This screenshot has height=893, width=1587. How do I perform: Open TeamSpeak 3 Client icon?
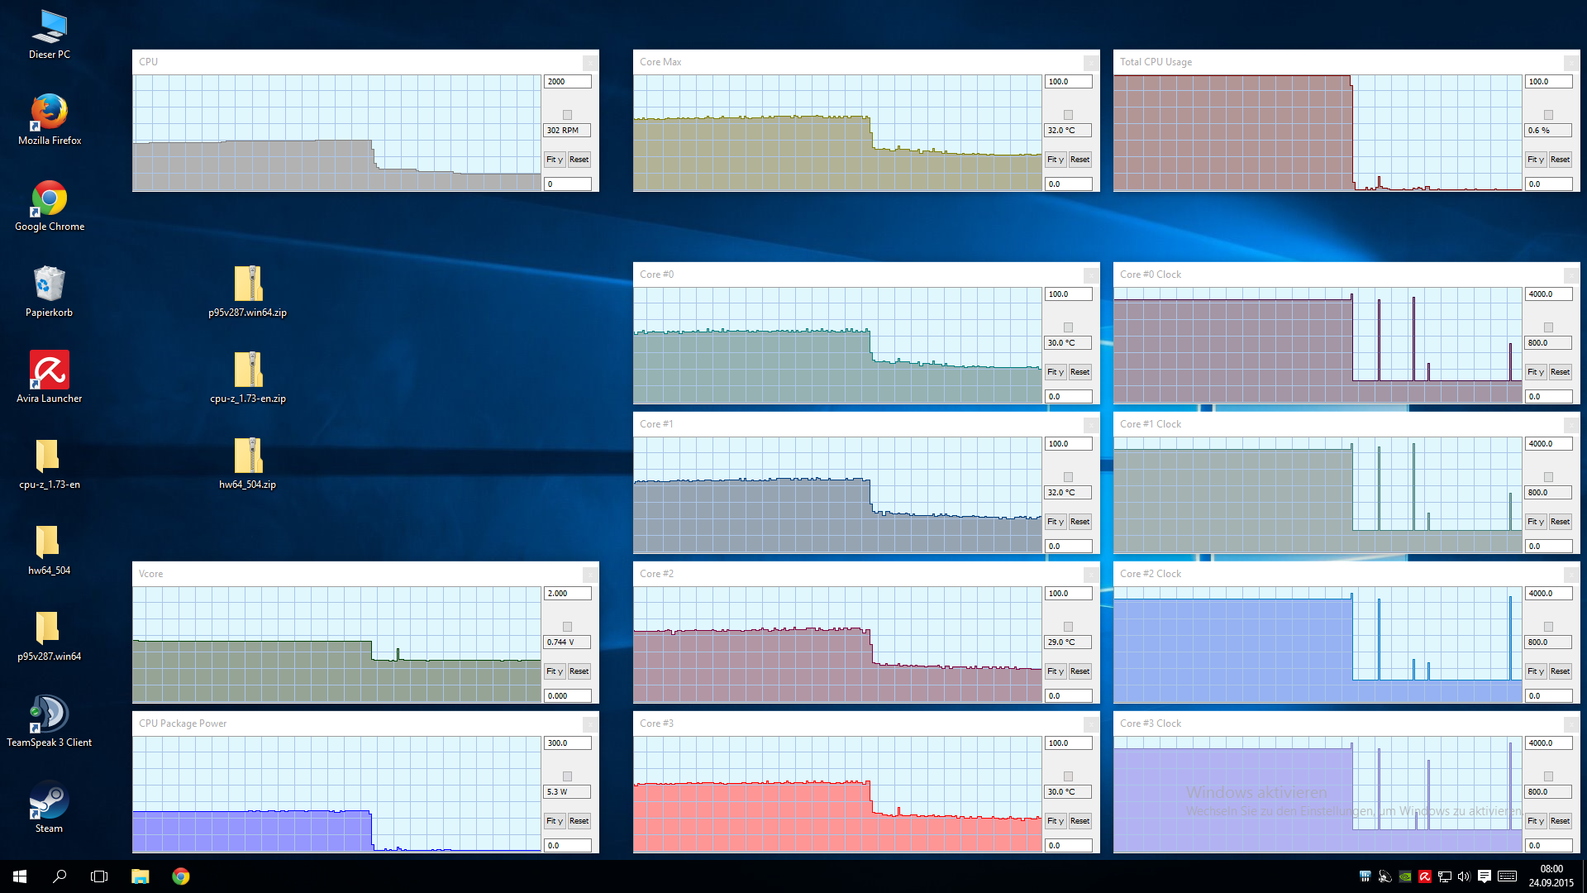click(x=50, y=715)
